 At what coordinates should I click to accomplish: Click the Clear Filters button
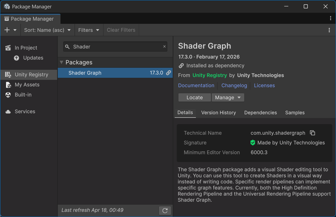[121, 30]
